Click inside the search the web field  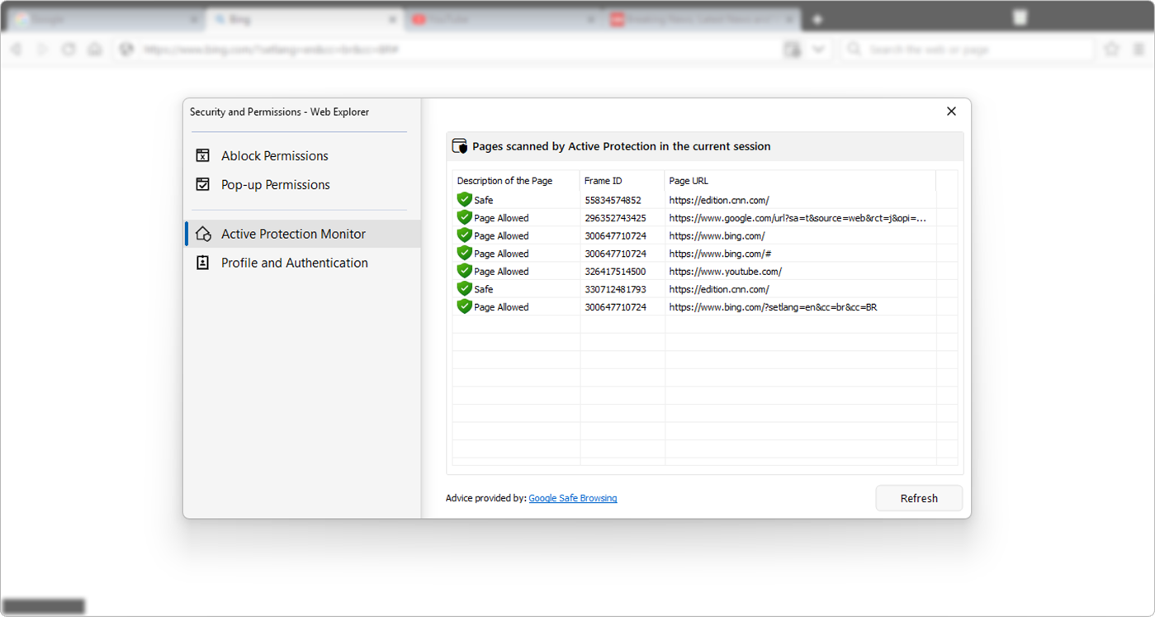(x=949, y=49)
